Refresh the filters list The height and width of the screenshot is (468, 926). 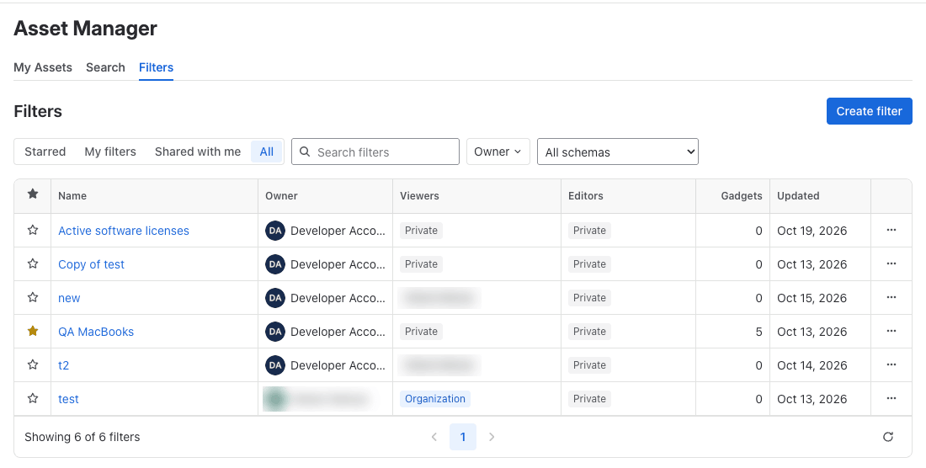coord(887,437)
